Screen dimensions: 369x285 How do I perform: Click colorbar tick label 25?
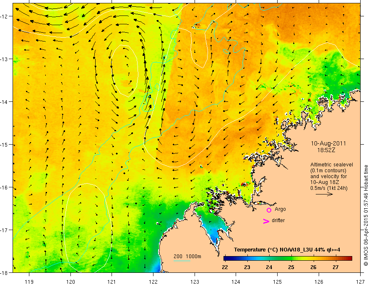pyautogui.click(x=291, y=267)
